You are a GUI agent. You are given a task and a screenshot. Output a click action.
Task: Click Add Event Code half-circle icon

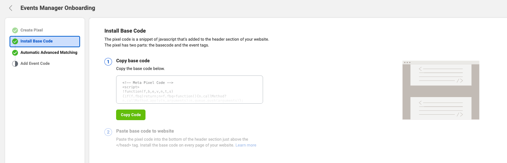(15, 64)
